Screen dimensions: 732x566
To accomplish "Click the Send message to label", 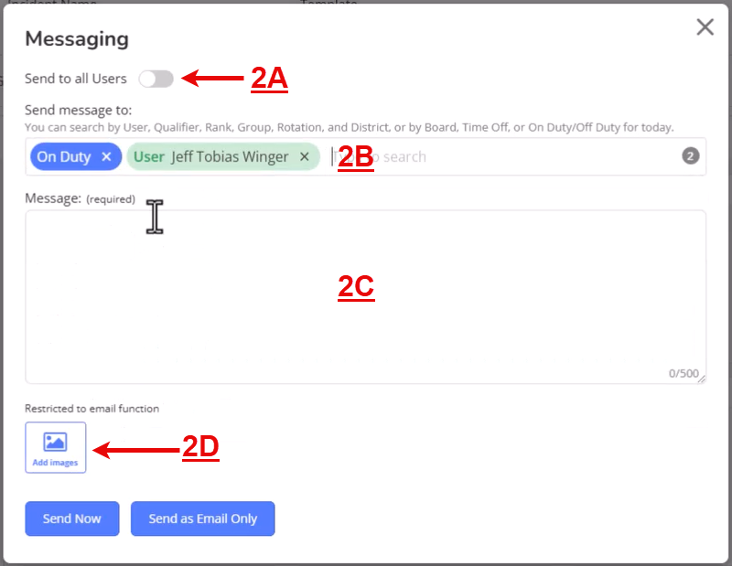I will coord(79,110).
